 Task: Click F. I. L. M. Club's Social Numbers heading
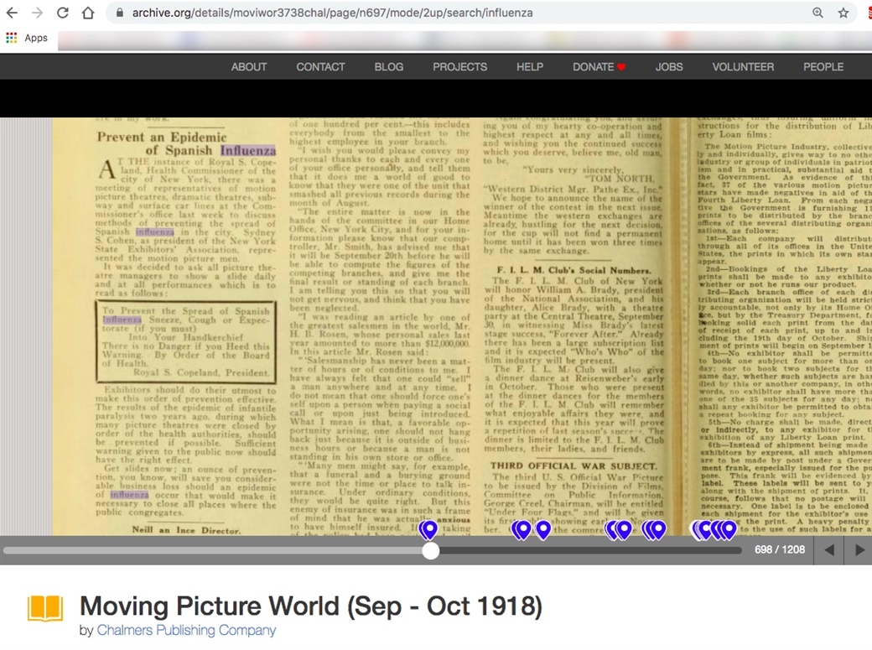[x=574, y=270]
